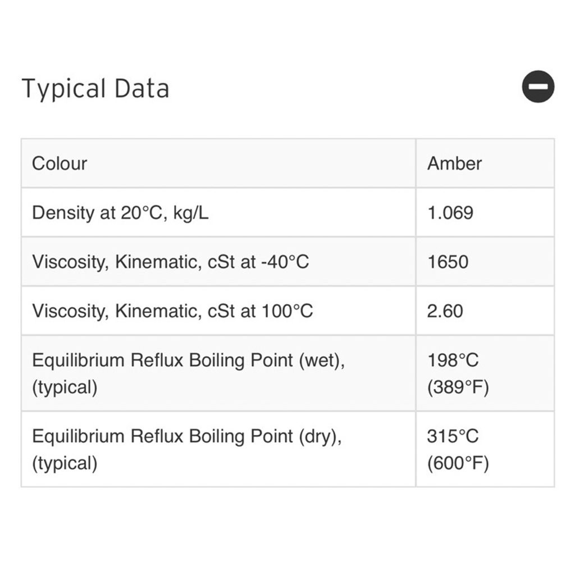The height and width of the screenshot is (575, 575).
Task: Select Viscosity at -40°C row label
Action: tap(171, 262)
